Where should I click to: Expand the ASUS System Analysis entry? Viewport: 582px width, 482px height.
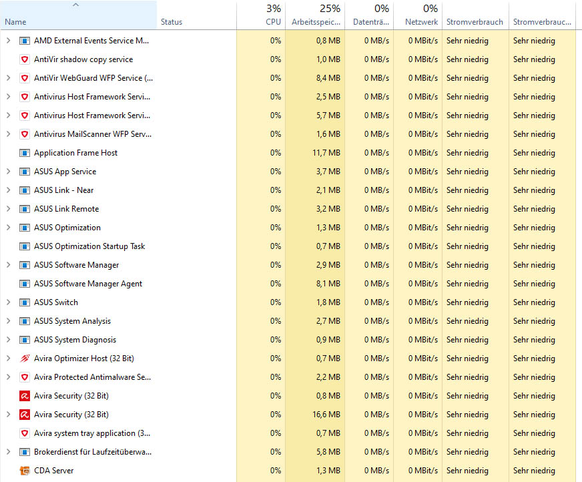point(8,321)
